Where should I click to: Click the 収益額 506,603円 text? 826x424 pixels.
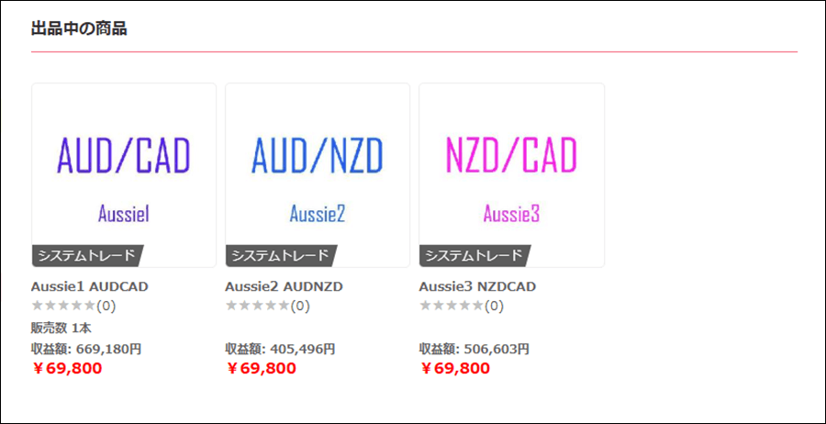tap(474, 349)
